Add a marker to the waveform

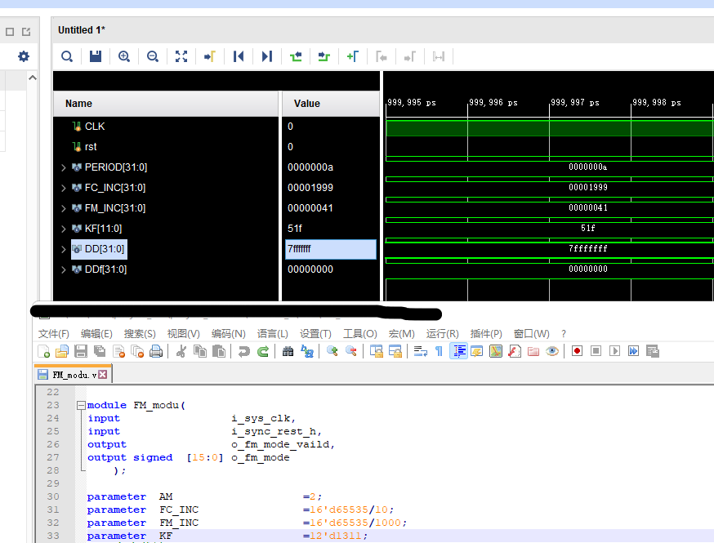pyautogui.click(x=353, y=56)
